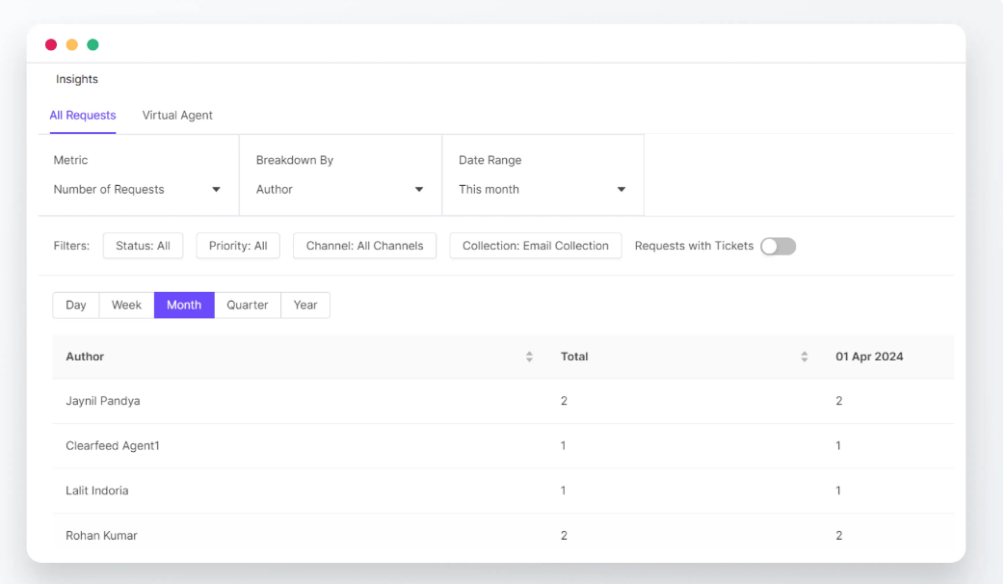Click the 01 Apr 2024 value for Jaynil Pandya
The width and height of the screenshot is (1006, 584).
[839, 401]
